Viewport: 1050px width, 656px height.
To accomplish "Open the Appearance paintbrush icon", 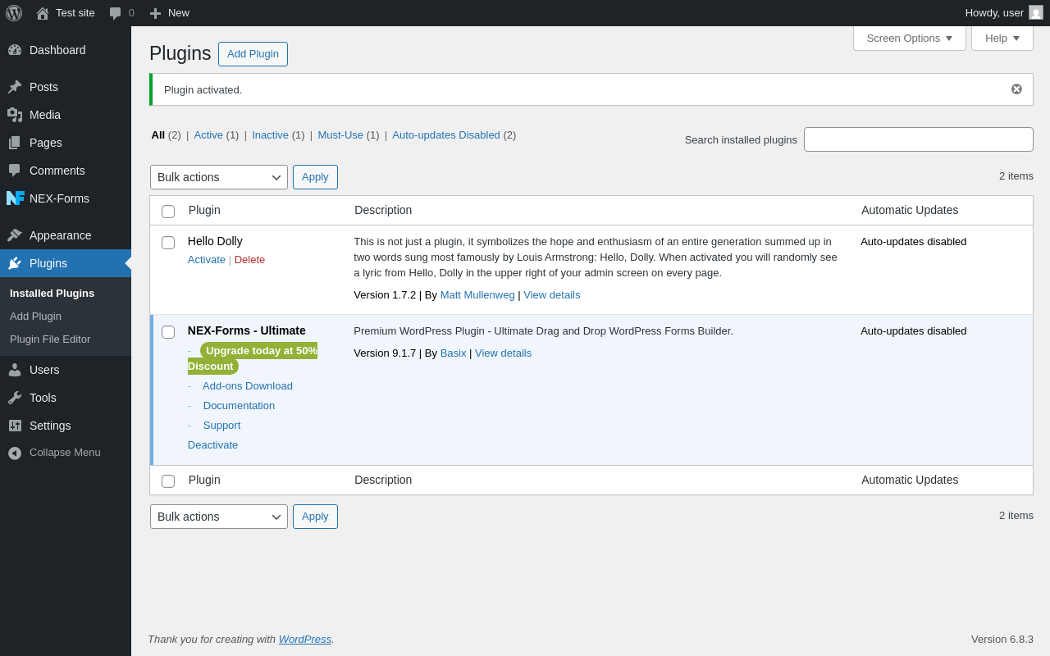I will [15, 235].
